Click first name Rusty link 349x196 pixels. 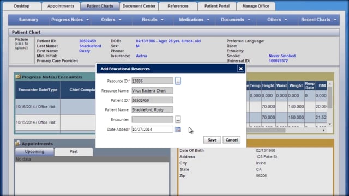coord(85,51)
